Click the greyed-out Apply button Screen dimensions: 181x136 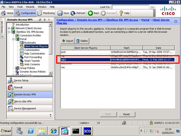108,114
